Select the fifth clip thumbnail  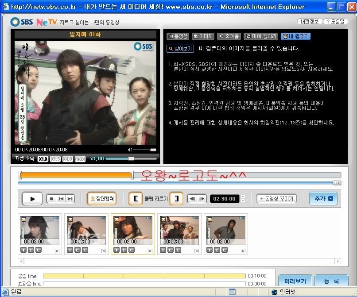pyautogui.click(x=225, y=230)
